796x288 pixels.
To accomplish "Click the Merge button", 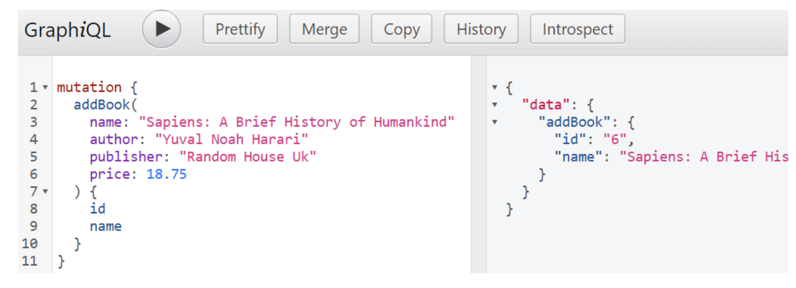I will (324, 29).
